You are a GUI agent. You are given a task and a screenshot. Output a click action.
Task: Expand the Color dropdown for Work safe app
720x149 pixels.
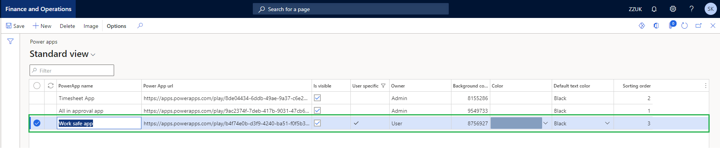click(546, 123)
